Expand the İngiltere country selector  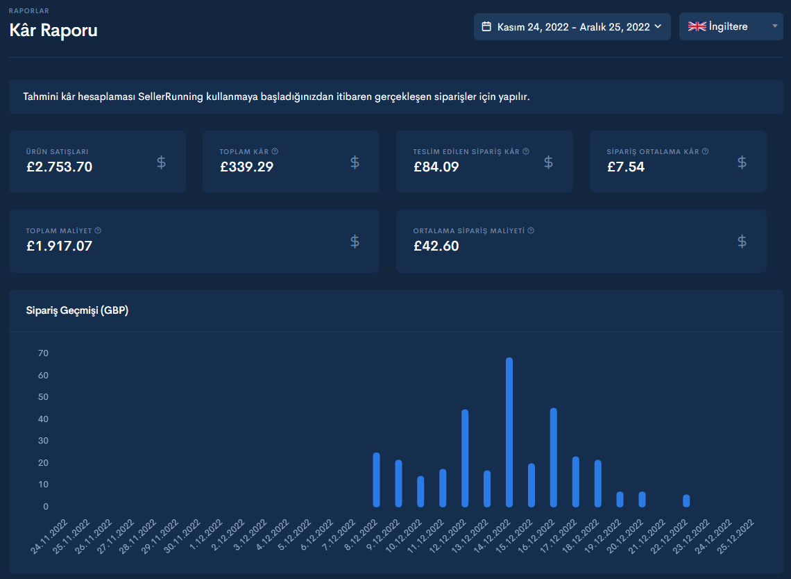pos(731,27)
